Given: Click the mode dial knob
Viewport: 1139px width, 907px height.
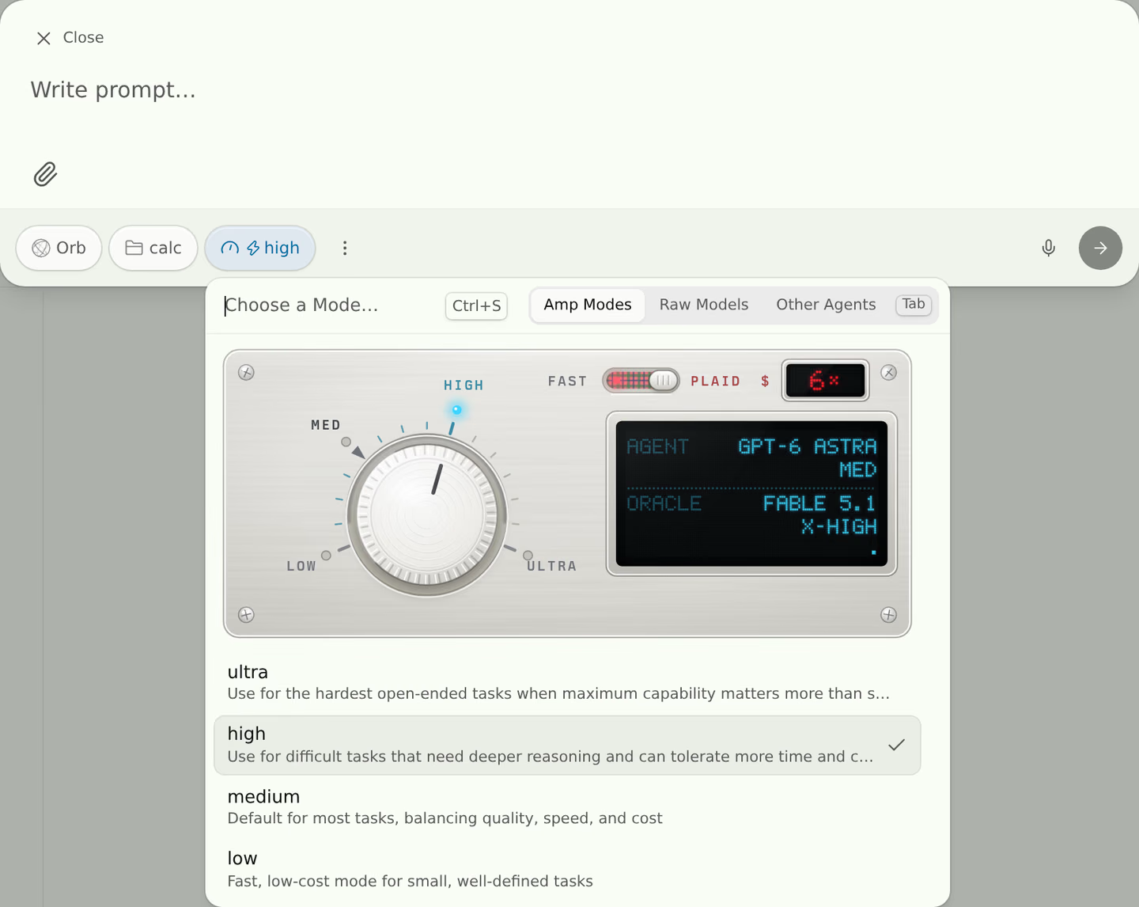Looking at the screenshot, I should click(x=427, y=515).
